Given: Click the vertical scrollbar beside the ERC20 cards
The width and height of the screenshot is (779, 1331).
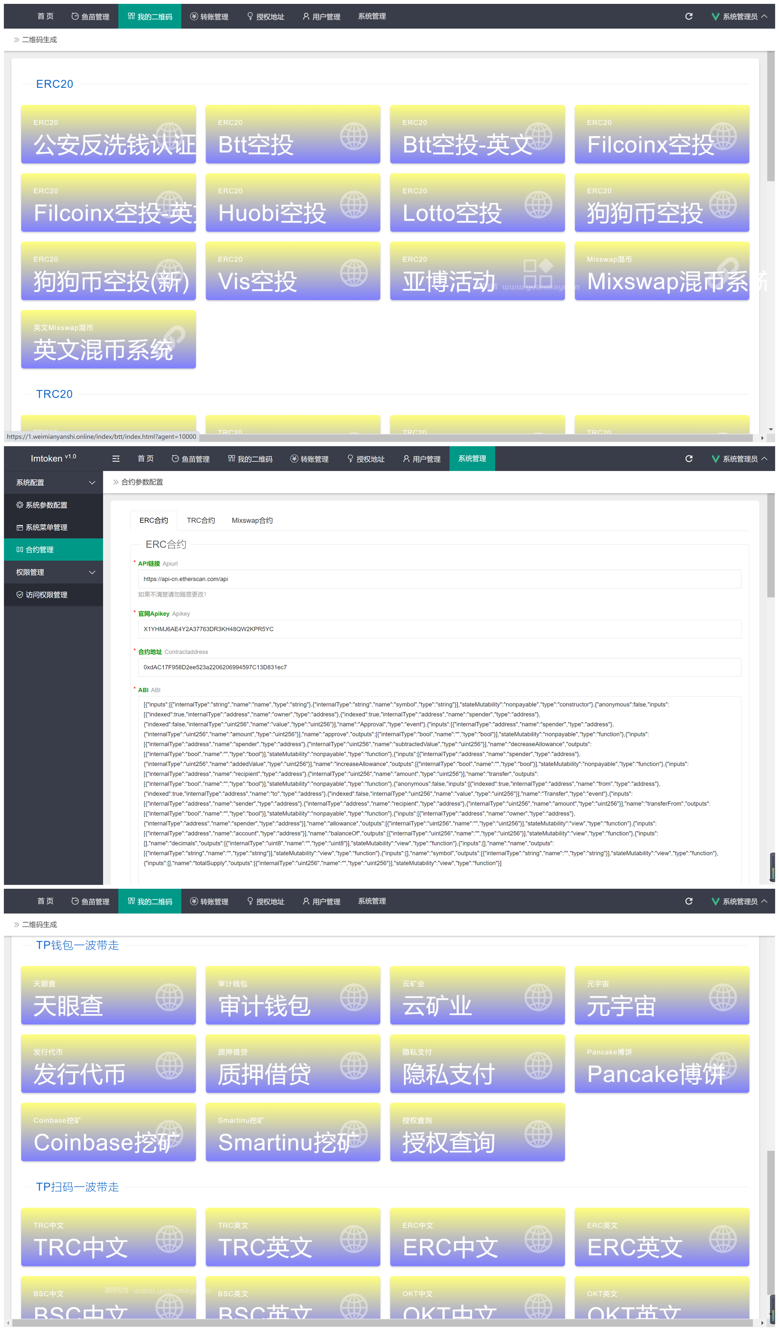Looking at the screenshot, I should 771,116.
